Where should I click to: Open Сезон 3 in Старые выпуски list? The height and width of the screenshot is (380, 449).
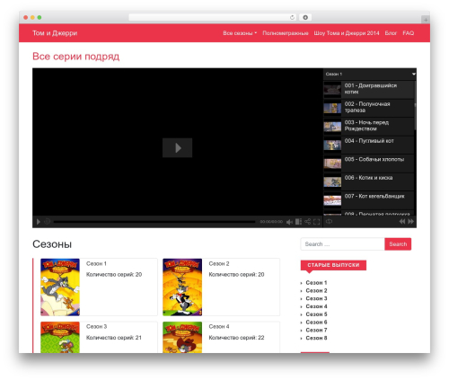click(316, 298)
